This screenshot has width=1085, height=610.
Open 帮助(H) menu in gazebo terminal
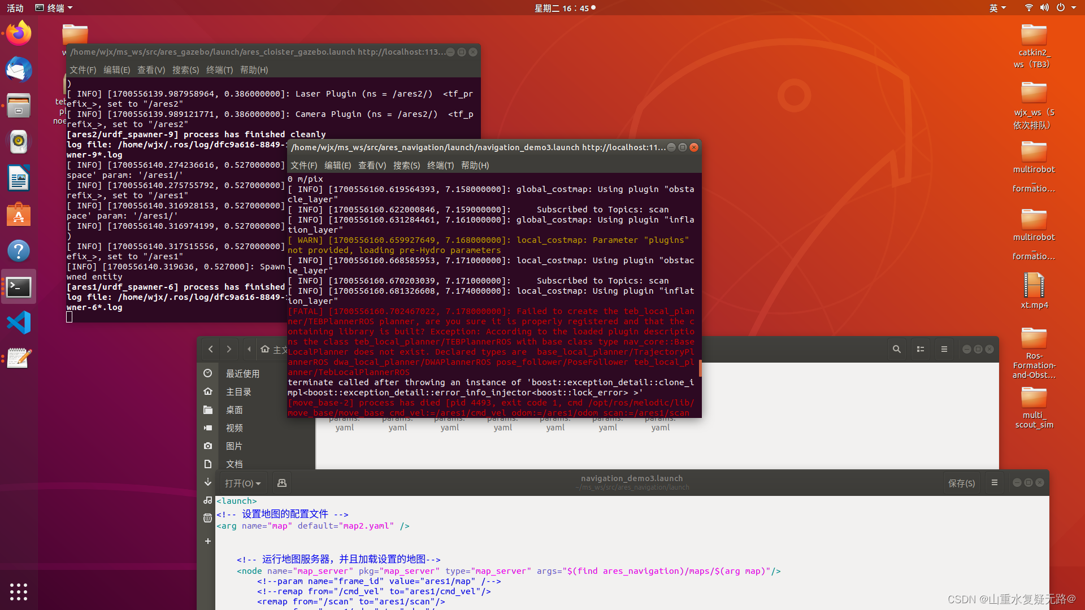254,70
